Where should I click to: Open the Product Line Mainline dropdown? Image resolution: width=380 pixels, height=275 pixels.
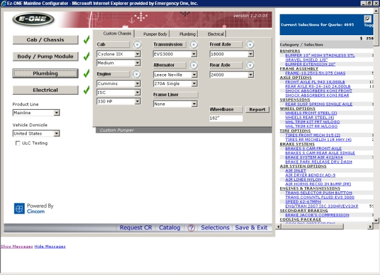coord(57,112)
